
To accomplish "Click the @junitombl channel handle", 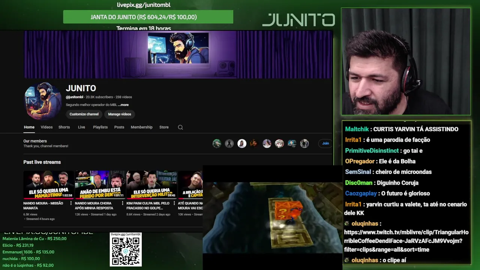I will [x=75, y=97].
